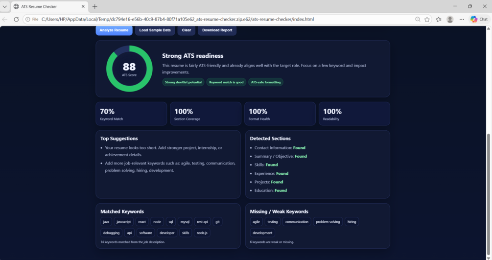Open the zoom magnifier icon in the address bar
The image size is (492, 260).
418,19
